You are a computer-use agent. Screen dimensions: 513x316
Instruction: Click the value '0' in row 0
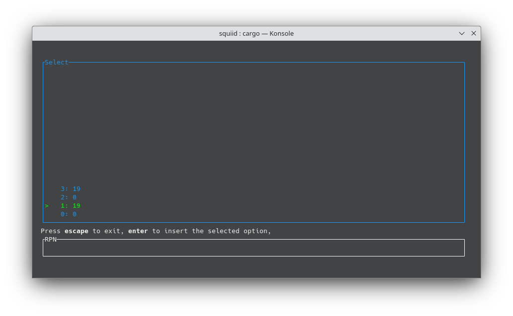click(75, 214)
